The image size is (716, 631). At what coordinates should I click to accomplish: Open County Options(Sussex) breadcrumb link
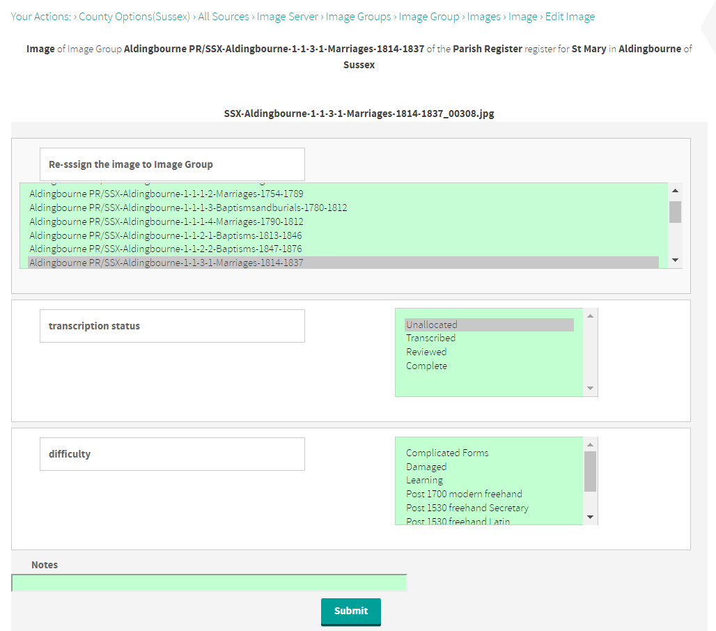pos(134,17)
